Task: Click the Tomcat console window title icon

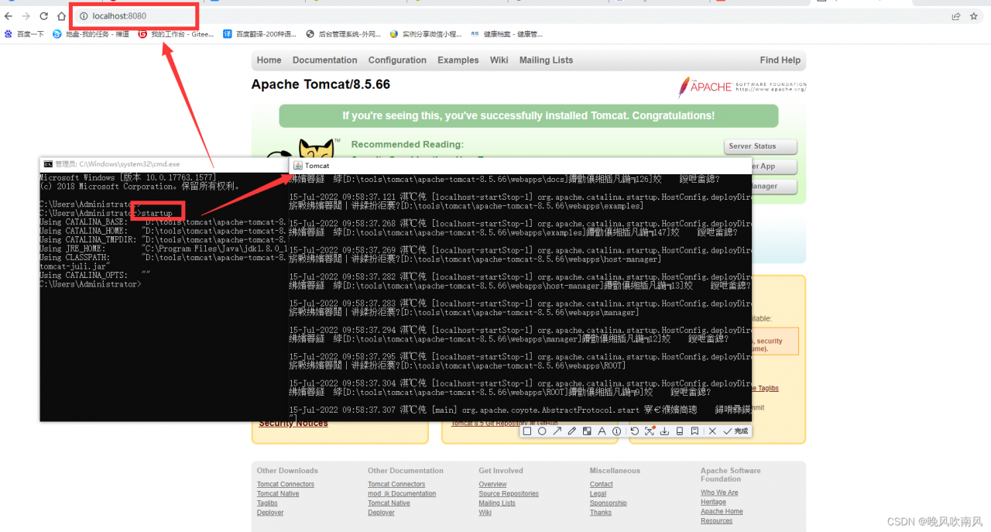Action: click(297, 166)
